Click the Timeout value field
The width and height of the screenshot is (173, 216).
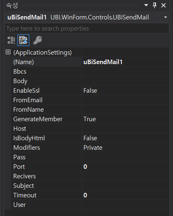[x=126, y=195]
